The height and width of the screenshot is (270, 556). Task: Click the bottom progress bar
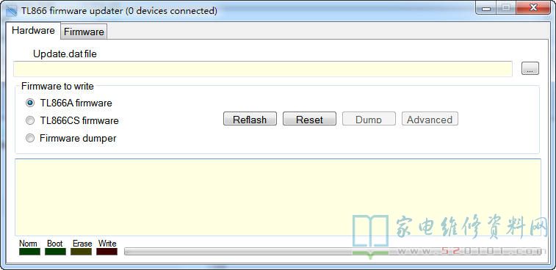[x=333, y=252]
